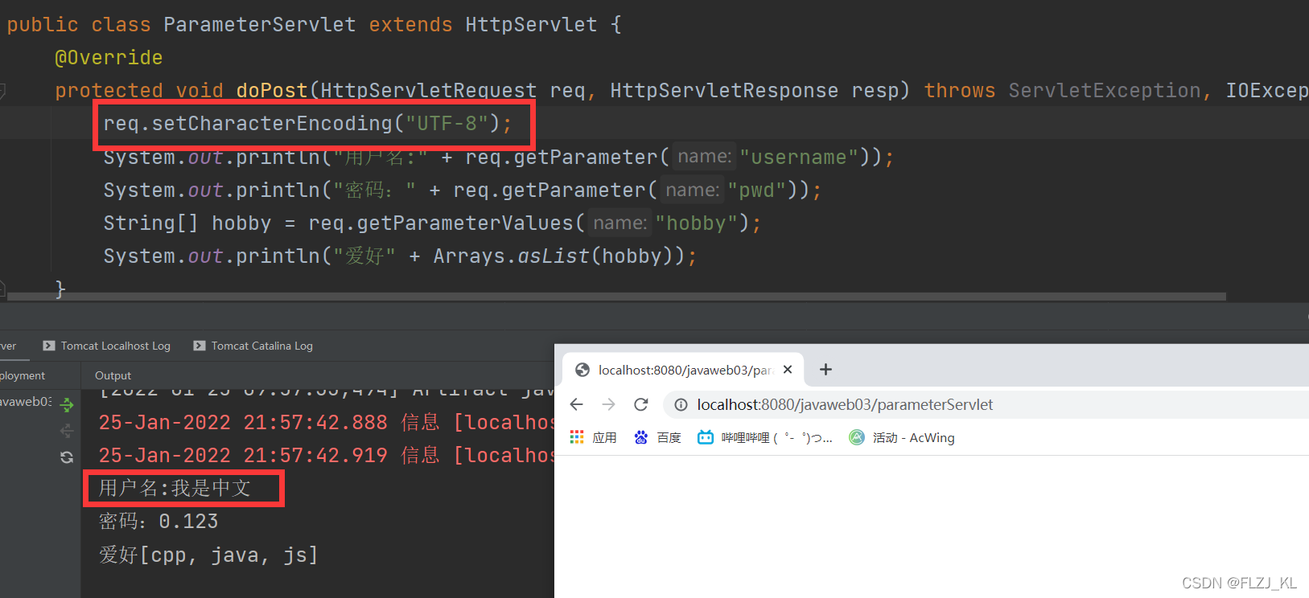
Task: Click the site information icon in address bar
Action: tap(681, 404)
